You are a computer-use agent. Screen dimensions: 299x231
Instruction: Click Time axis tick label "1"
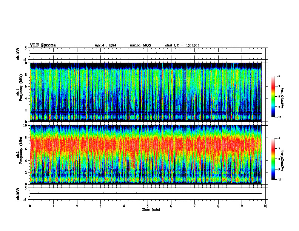54,206
